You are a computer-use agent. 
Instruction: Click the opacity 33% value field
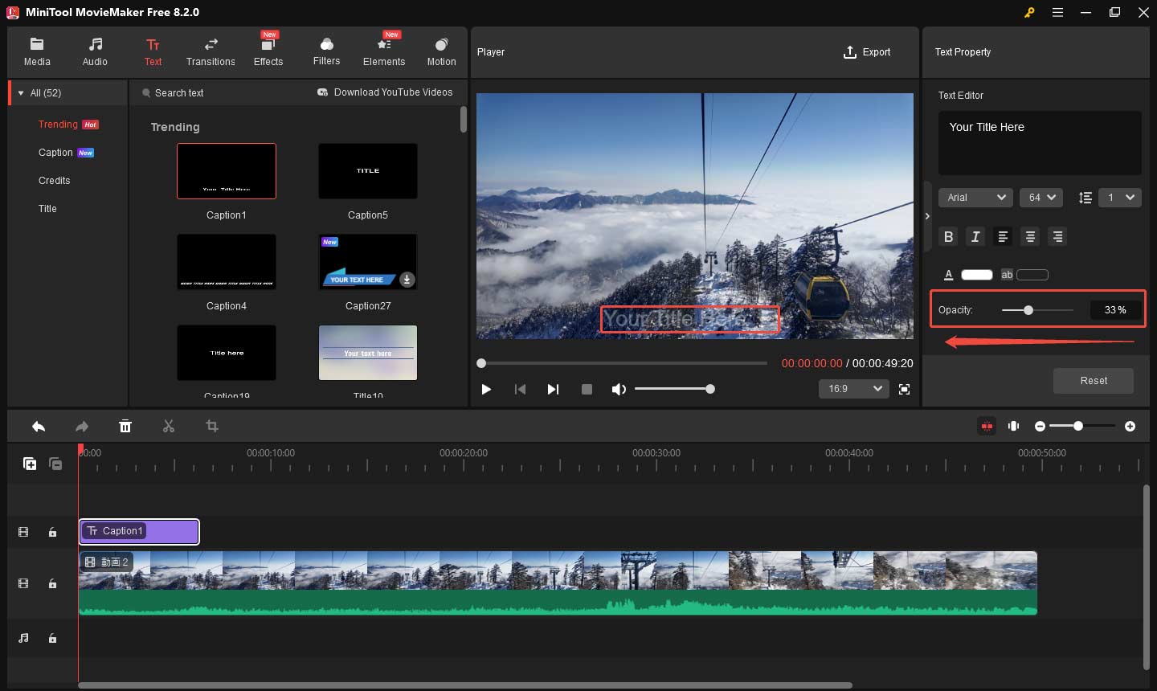click(1115, 310)
